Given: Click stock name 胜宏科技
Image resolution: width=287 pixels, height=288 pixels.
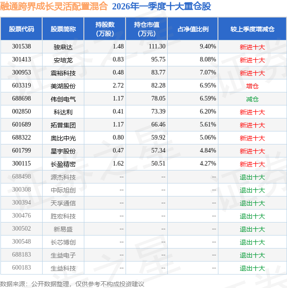Looking at the screenshot, I should point(63,217).
